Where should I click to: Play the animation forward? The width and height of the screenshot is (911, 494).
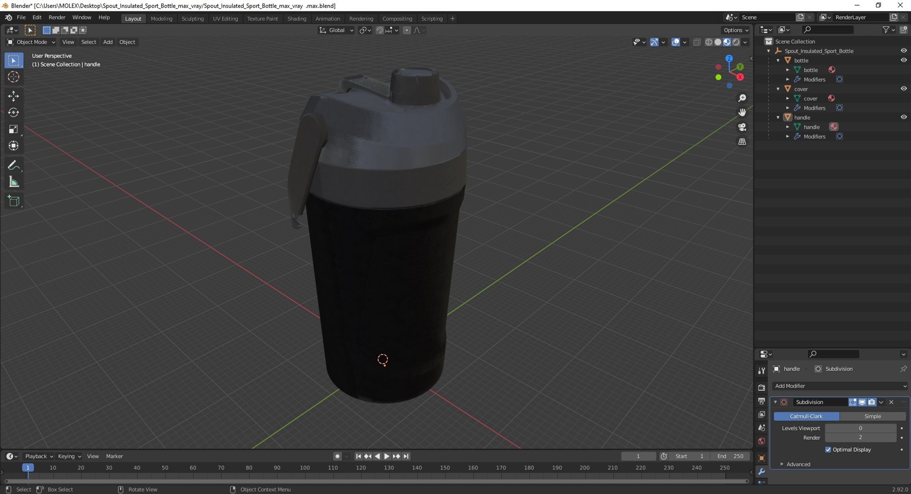387,456
